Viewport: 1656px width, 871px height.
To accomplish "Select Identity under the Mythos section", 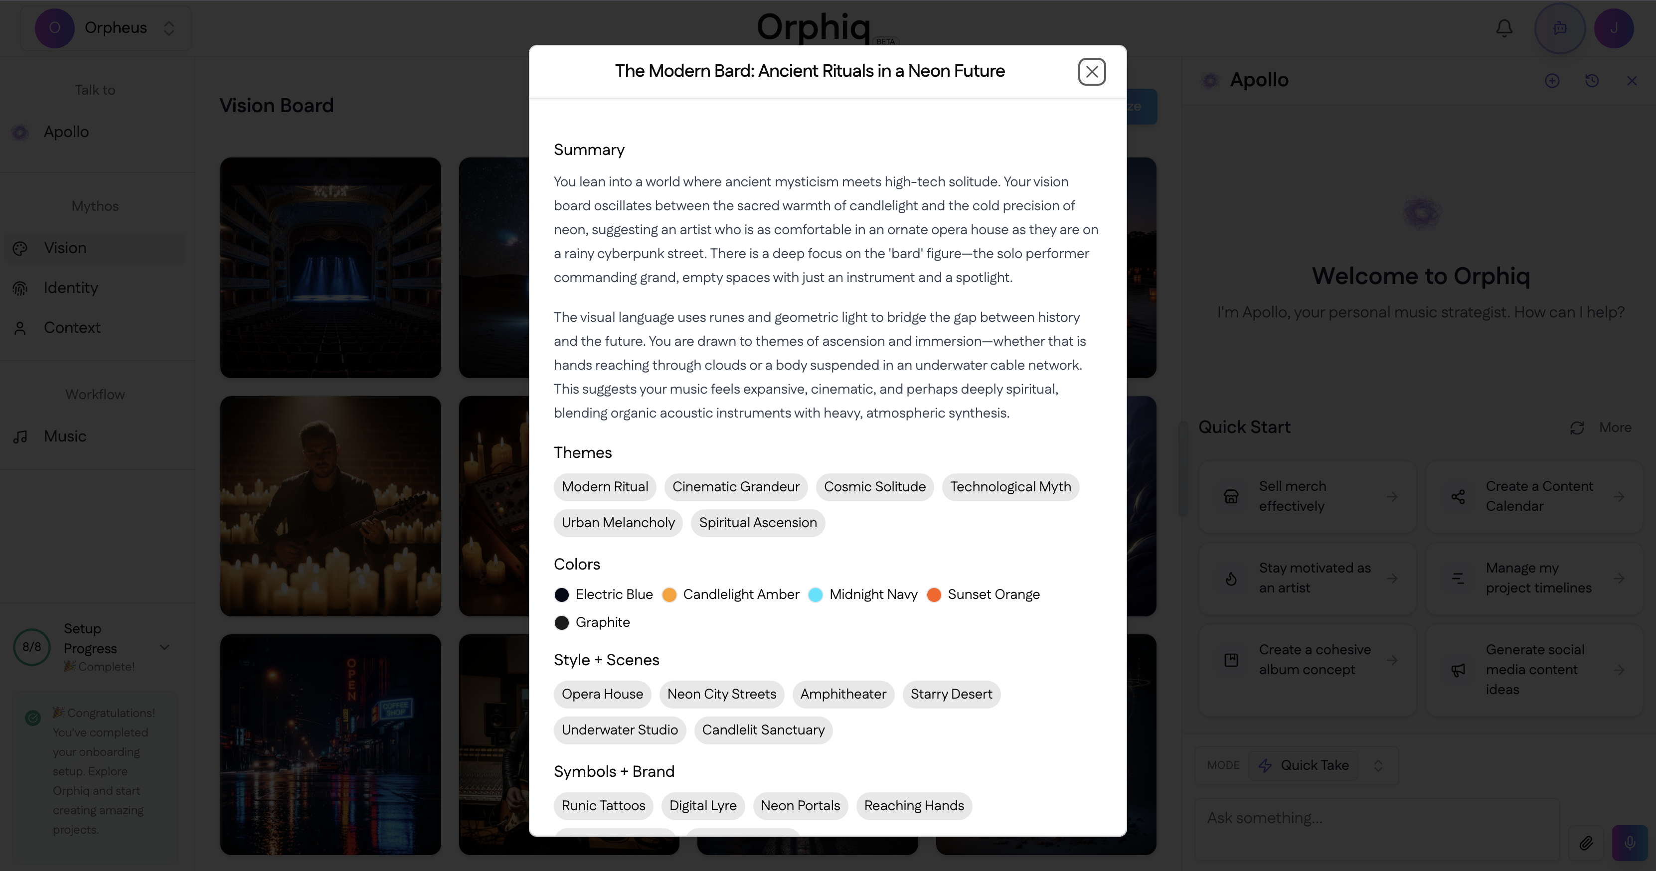I will 71,288.
